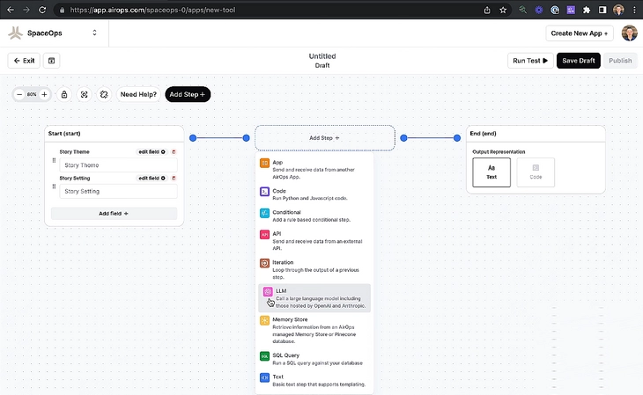The height and width of the screenshot is (395, 643).
Task: Zoom in the canvas with plus
Action: pyautogui.click(x=44, y=94)
